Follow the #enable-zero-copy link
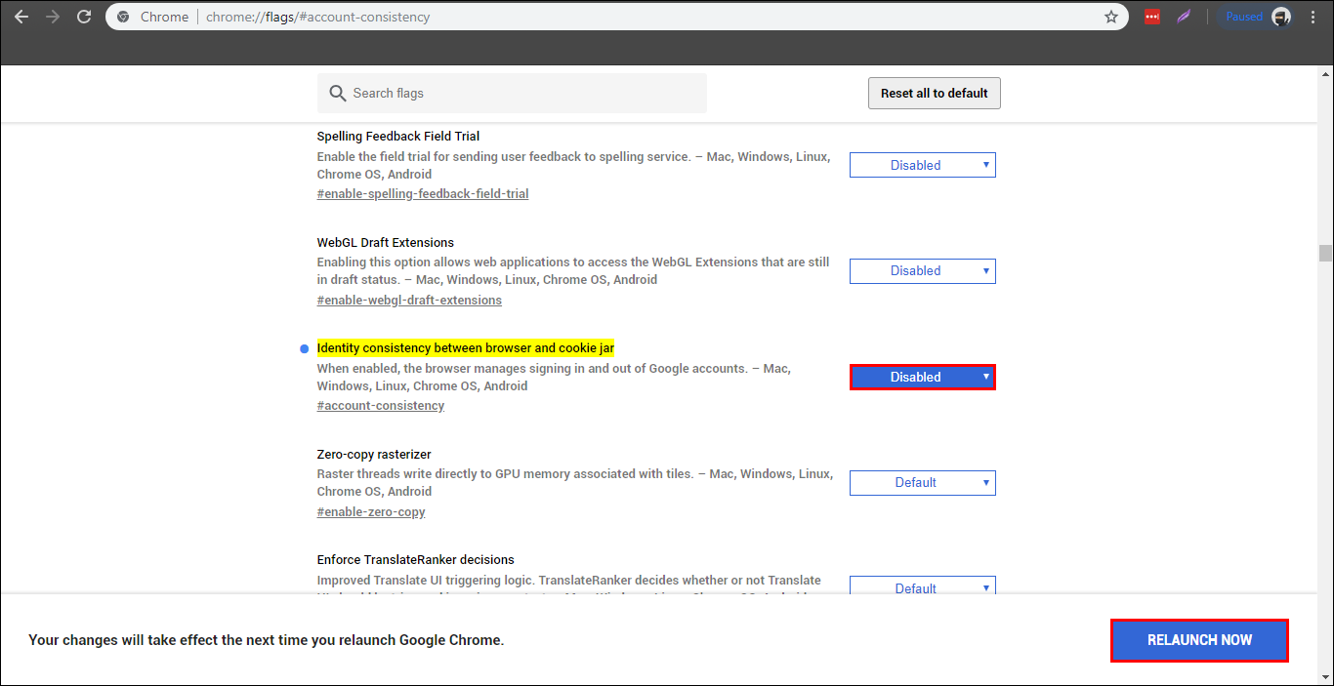This screenshot has width=1334, height=686. coord(371,511)
